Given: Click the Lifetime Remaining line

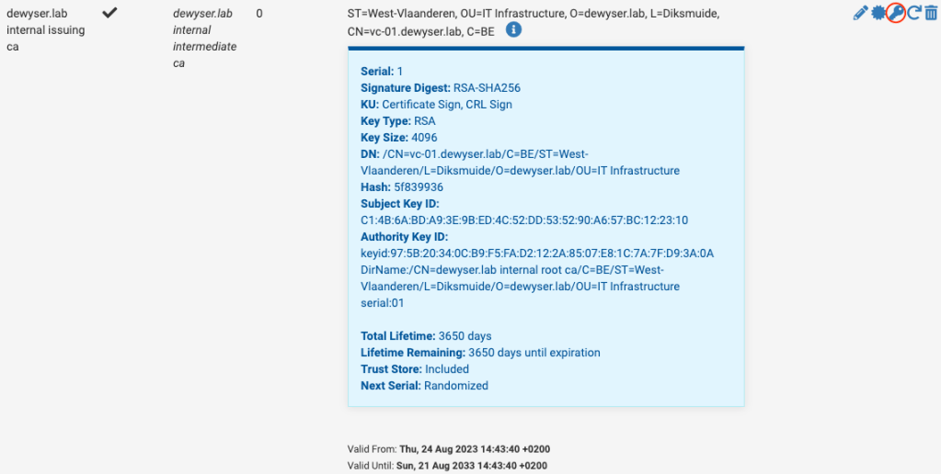Looking at the screenshot, I should [x=480, y=353].
